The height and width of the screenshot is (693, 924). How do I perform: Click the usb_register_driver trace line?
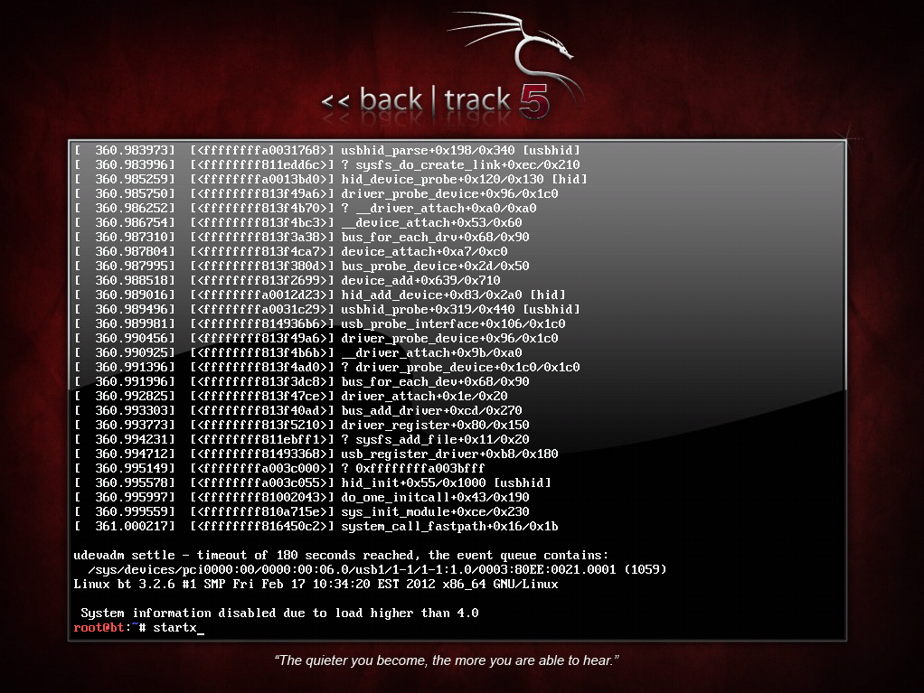click(316, 454)
